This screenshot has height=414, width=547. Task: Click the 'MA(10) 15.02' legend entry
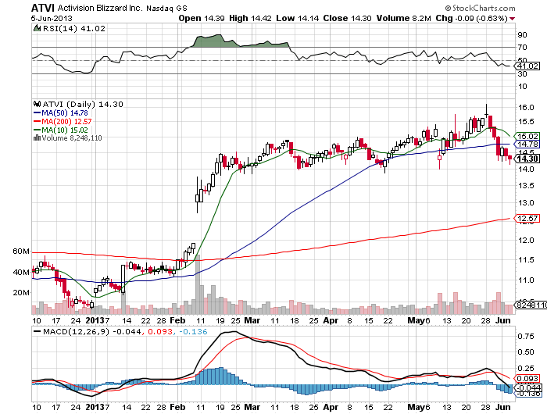(x=65, y=130)
